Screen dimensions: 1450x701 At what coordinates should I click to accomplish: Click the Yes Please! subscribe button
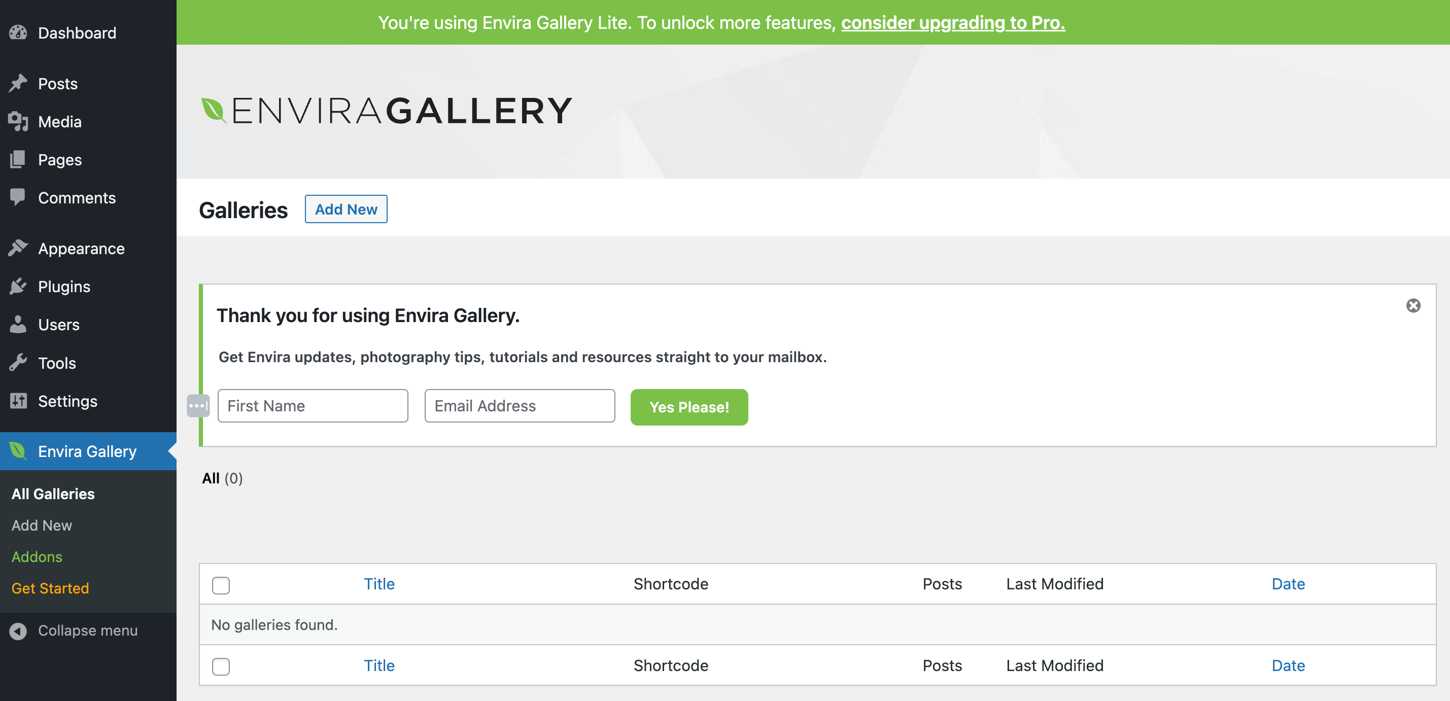click(x=689, y=407)
